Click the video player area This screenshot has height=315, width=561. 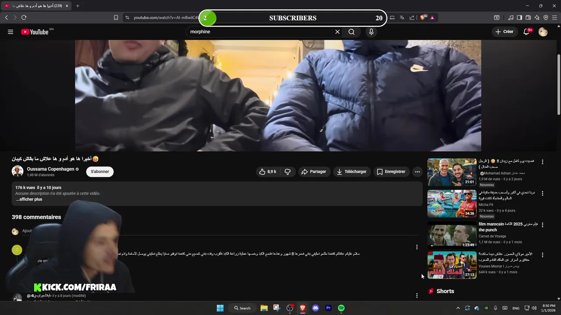click(x=278, y=95)
